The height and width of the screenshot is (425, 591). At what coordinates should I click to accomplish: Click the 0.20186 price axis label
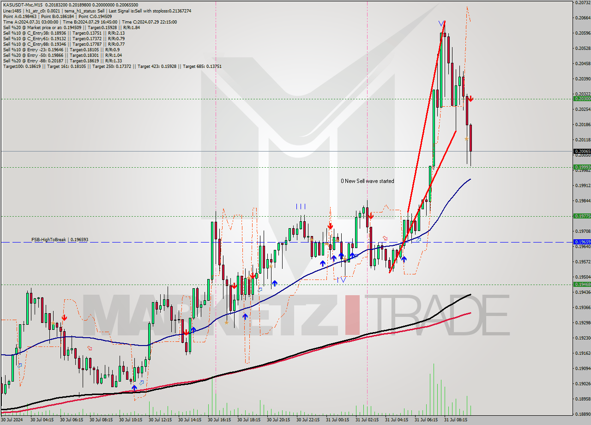(582, 125)
